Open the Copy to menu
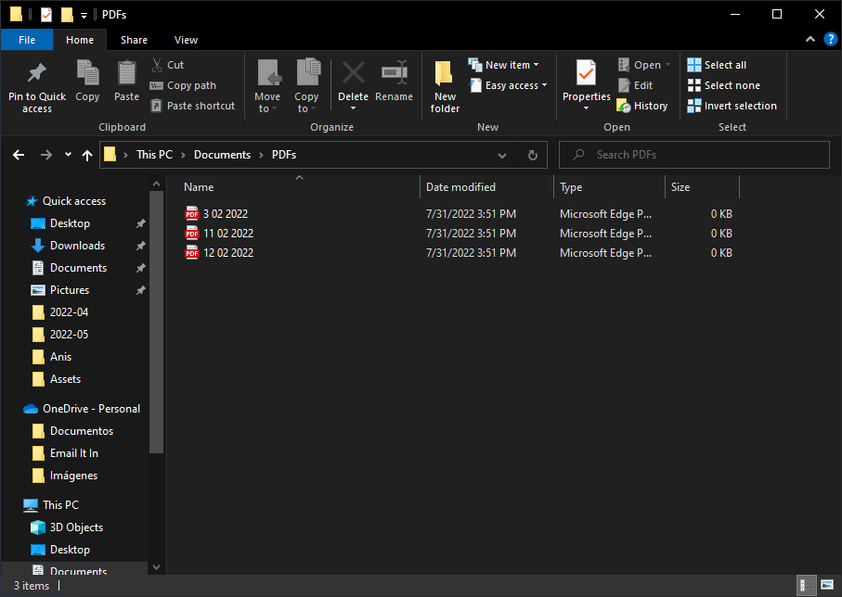 pyautogui.click(x=306, y=86)
